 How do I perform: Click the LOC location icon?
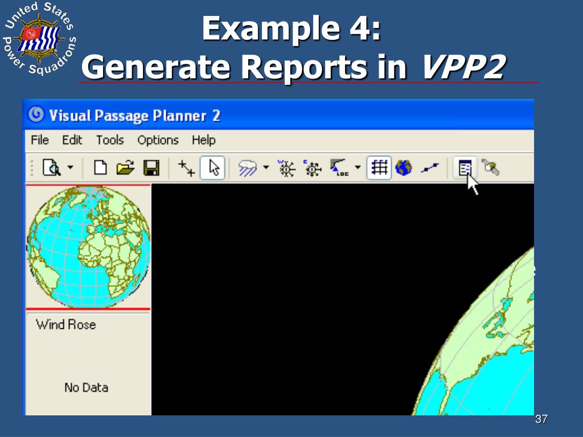click(339, 168)
